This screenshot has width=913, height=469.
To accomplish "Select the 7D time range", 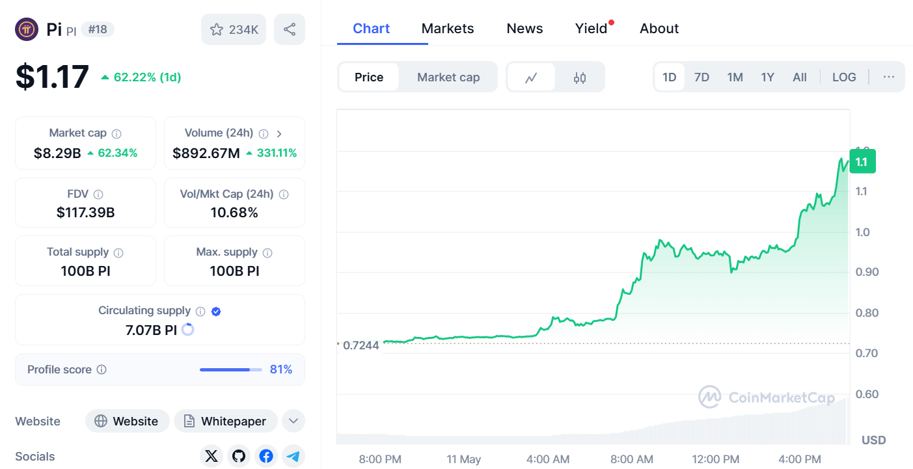I will (x=702, y=77).
